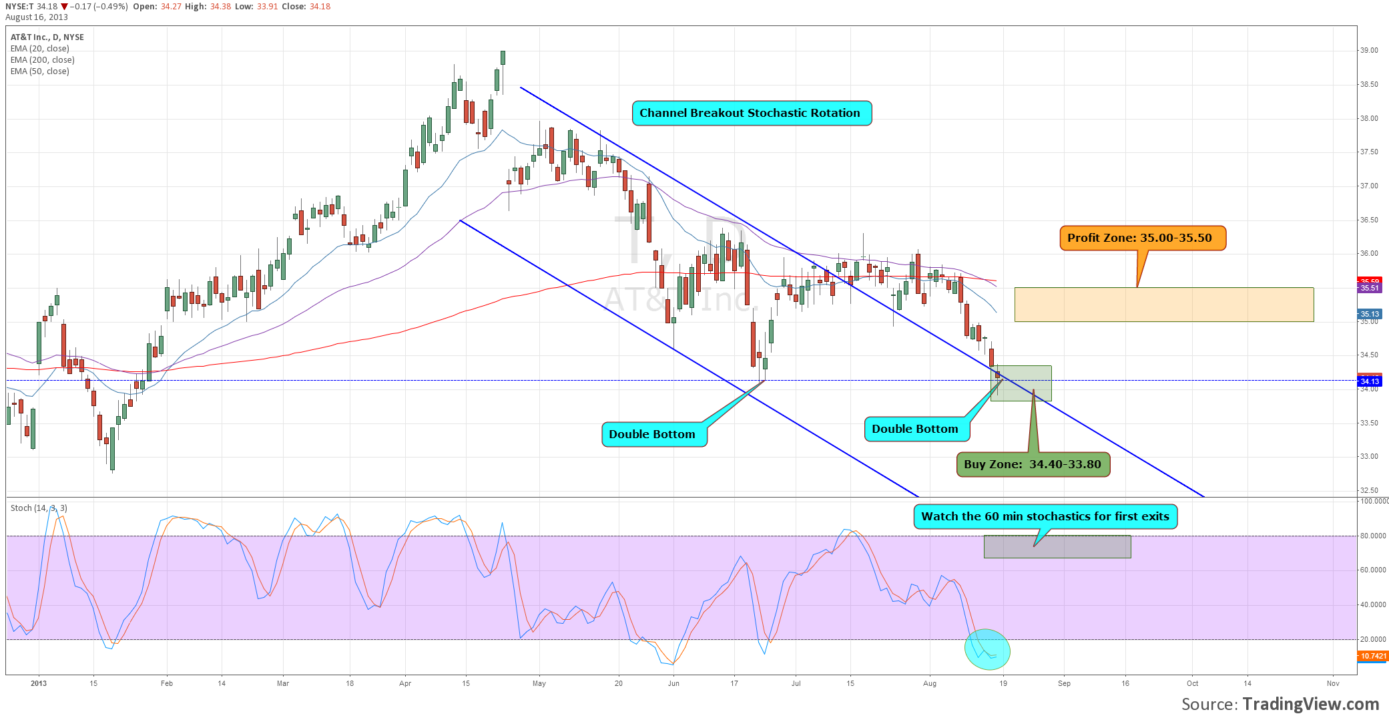Click the Stoch (14, 3, 3) indicator label
Image resolution: width=1389 pixels, height=722 pixels.
(39, 508)
